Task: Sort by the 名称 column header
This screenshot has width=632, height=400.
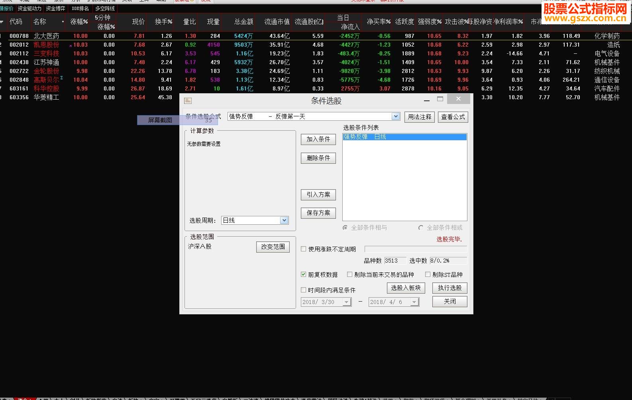Action: 40,22
